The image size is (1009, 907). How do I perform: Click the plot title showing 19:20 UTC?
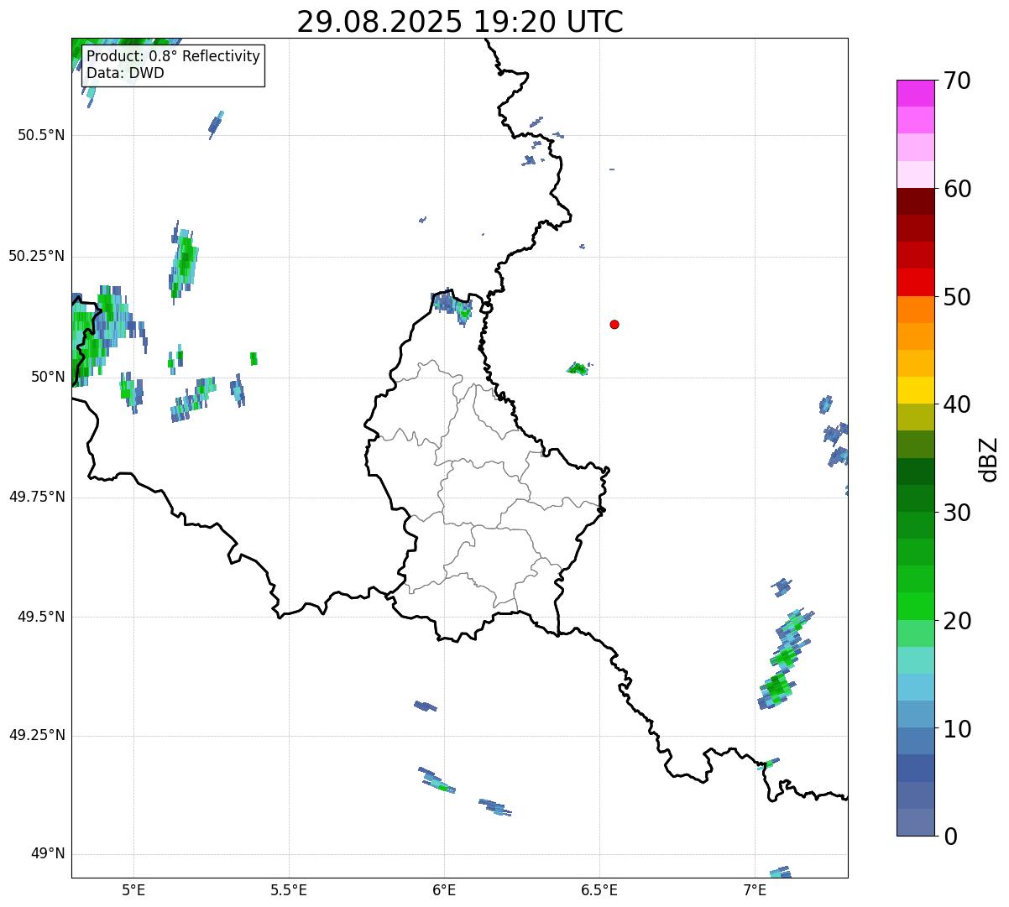460,22
